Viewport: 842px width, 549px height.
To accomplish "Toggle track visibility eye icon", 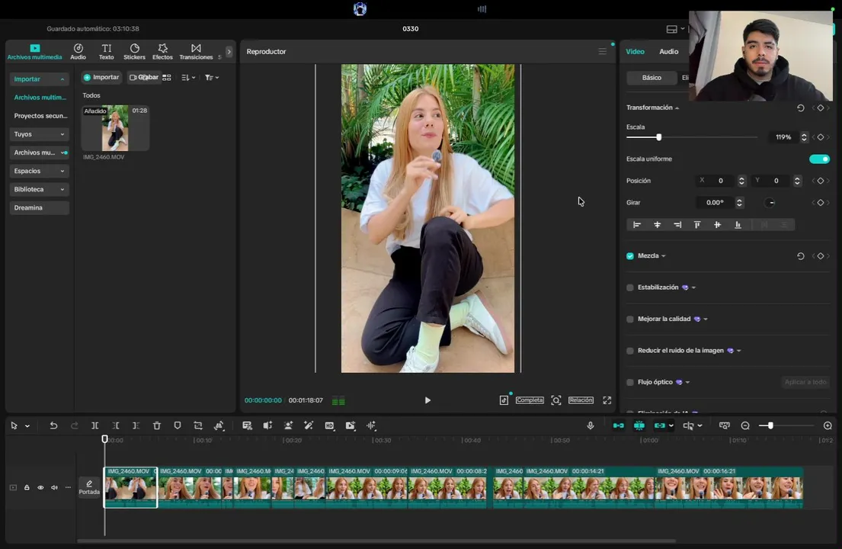I will tap(40, 487).
